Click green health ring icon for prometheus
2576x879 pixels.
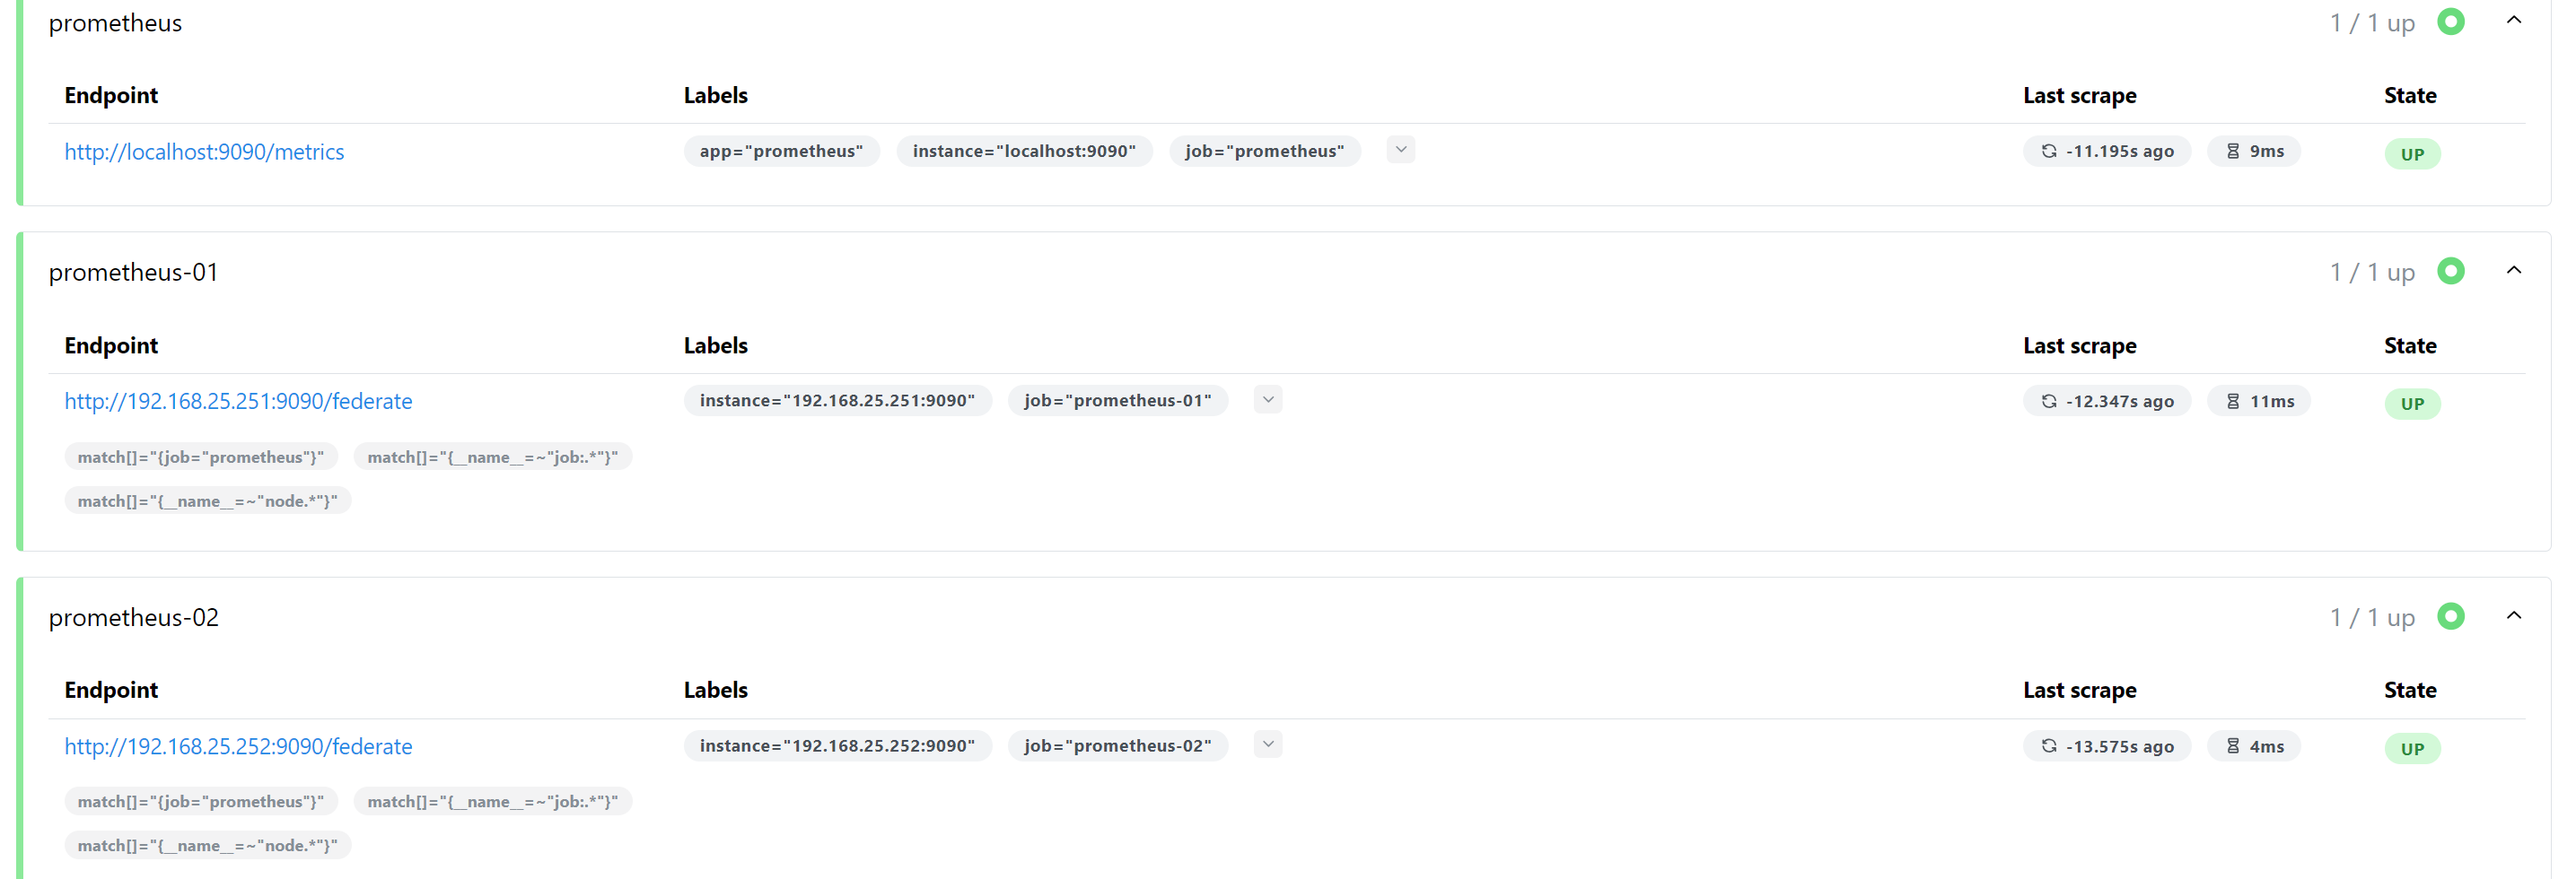click(2451, 21)
